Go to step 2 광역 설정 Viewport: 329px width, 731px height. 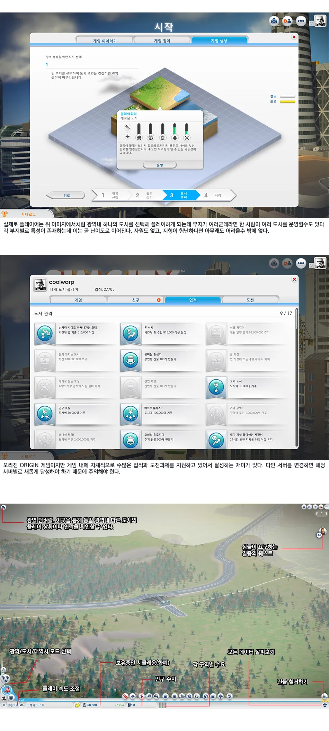tap(145, 195)
